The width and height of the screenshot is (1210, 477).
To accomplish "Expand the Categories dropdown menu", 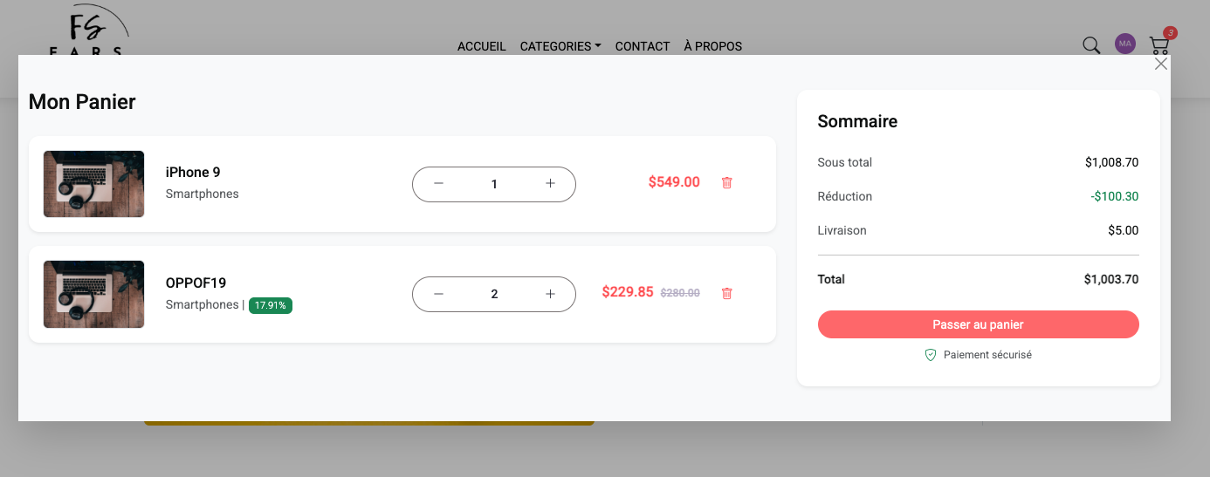I will pos(560,46).
